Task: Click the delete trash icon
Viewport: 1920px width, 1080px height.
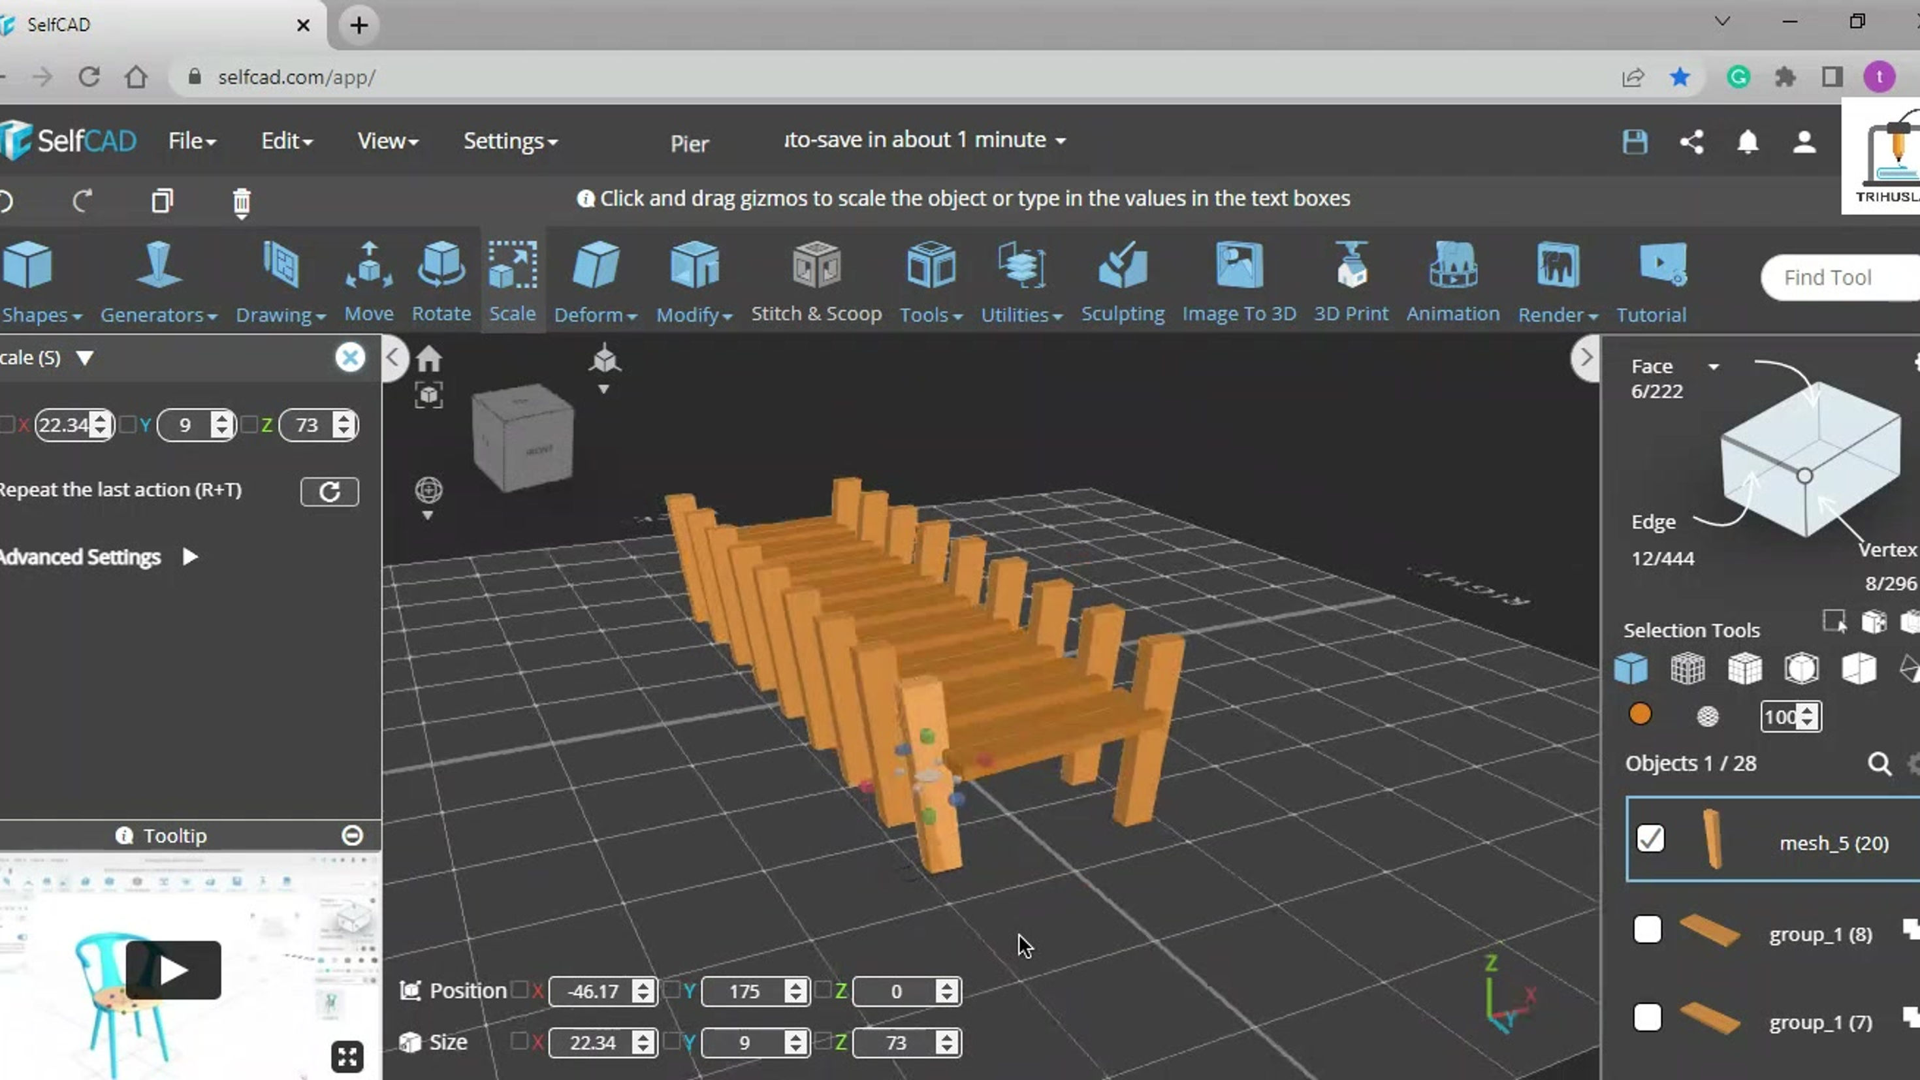Action: [x=241, y=202]
